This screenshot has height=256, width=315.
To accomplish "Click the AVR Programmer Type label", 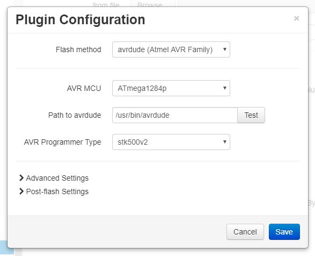I will click(x=62, y=142).
